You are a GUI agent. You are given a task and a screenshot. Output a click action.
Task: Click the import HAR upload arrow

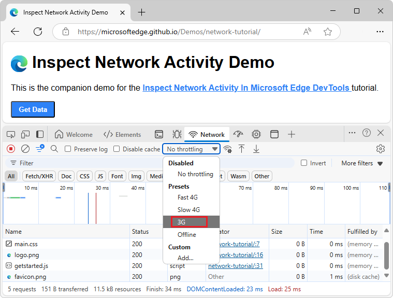click(241, 149)
